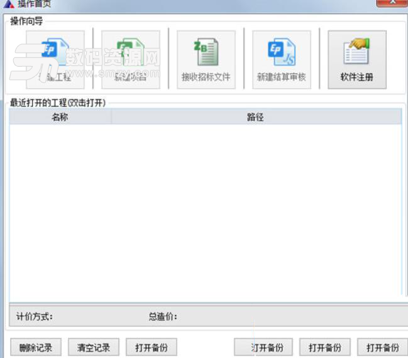
Task: Click the app logo in title bar
Action: coord(9,4)
